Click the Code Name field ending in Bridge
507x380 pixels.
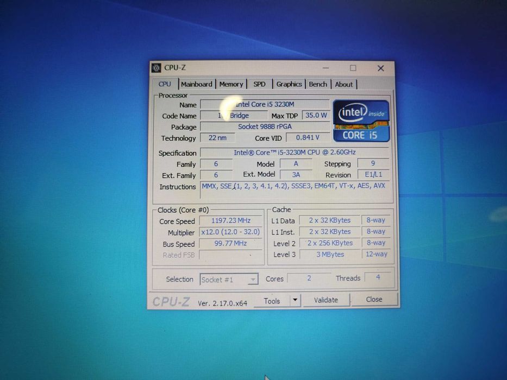(234, 116)
